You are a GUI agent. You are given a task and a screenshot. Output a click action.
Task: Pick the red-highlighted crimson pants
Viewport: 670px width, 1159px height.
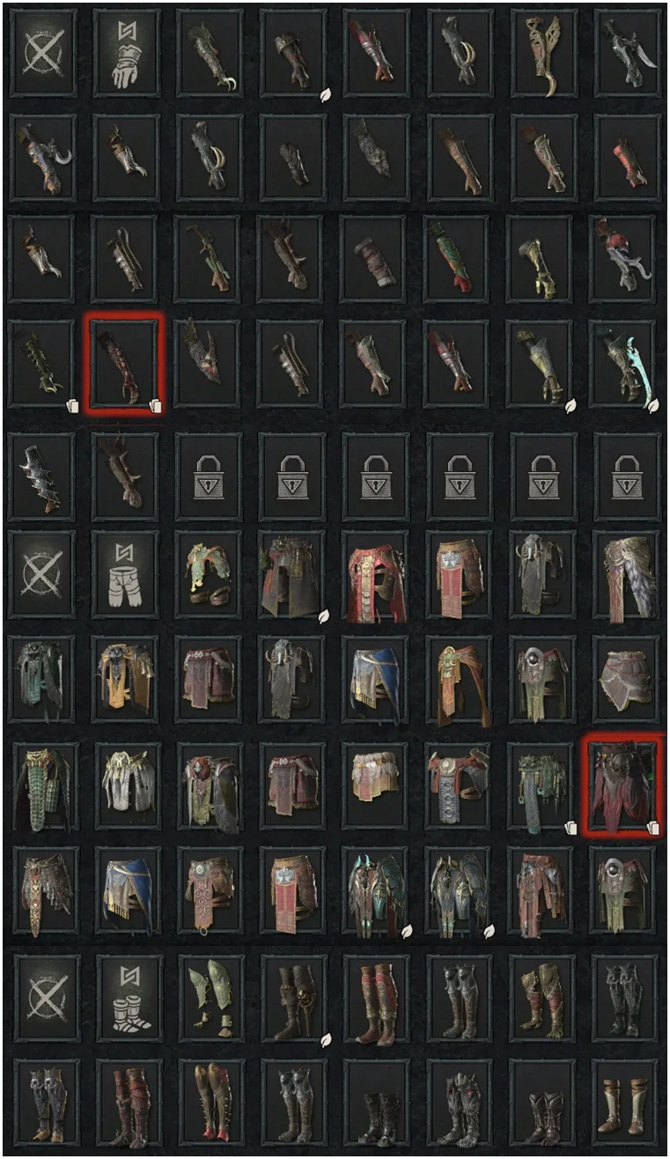[x=625, y=786]
